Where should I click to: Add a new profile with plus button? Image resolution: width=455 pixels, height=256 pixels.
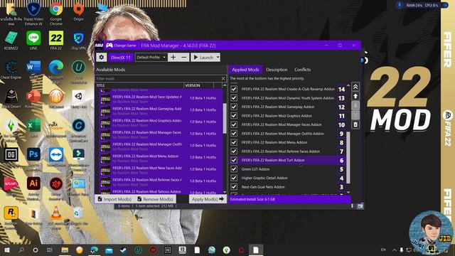coord(173,57)
